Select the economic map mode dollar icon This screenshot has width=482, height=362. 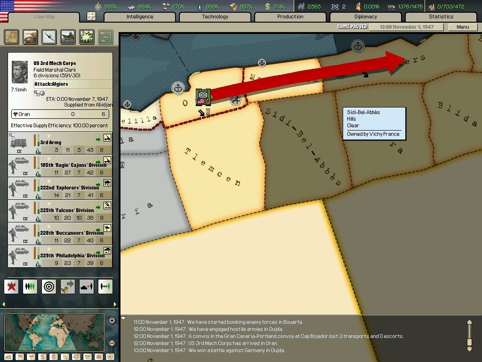click(x=42, y=357)
